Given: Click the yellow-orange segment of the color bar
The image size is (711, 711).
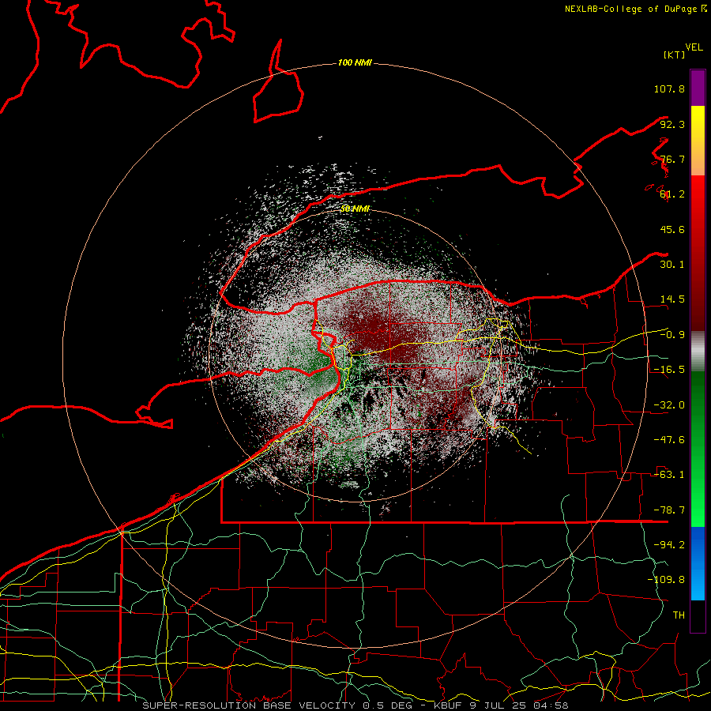Looking at the screenshot, I should tap(698, 141).
